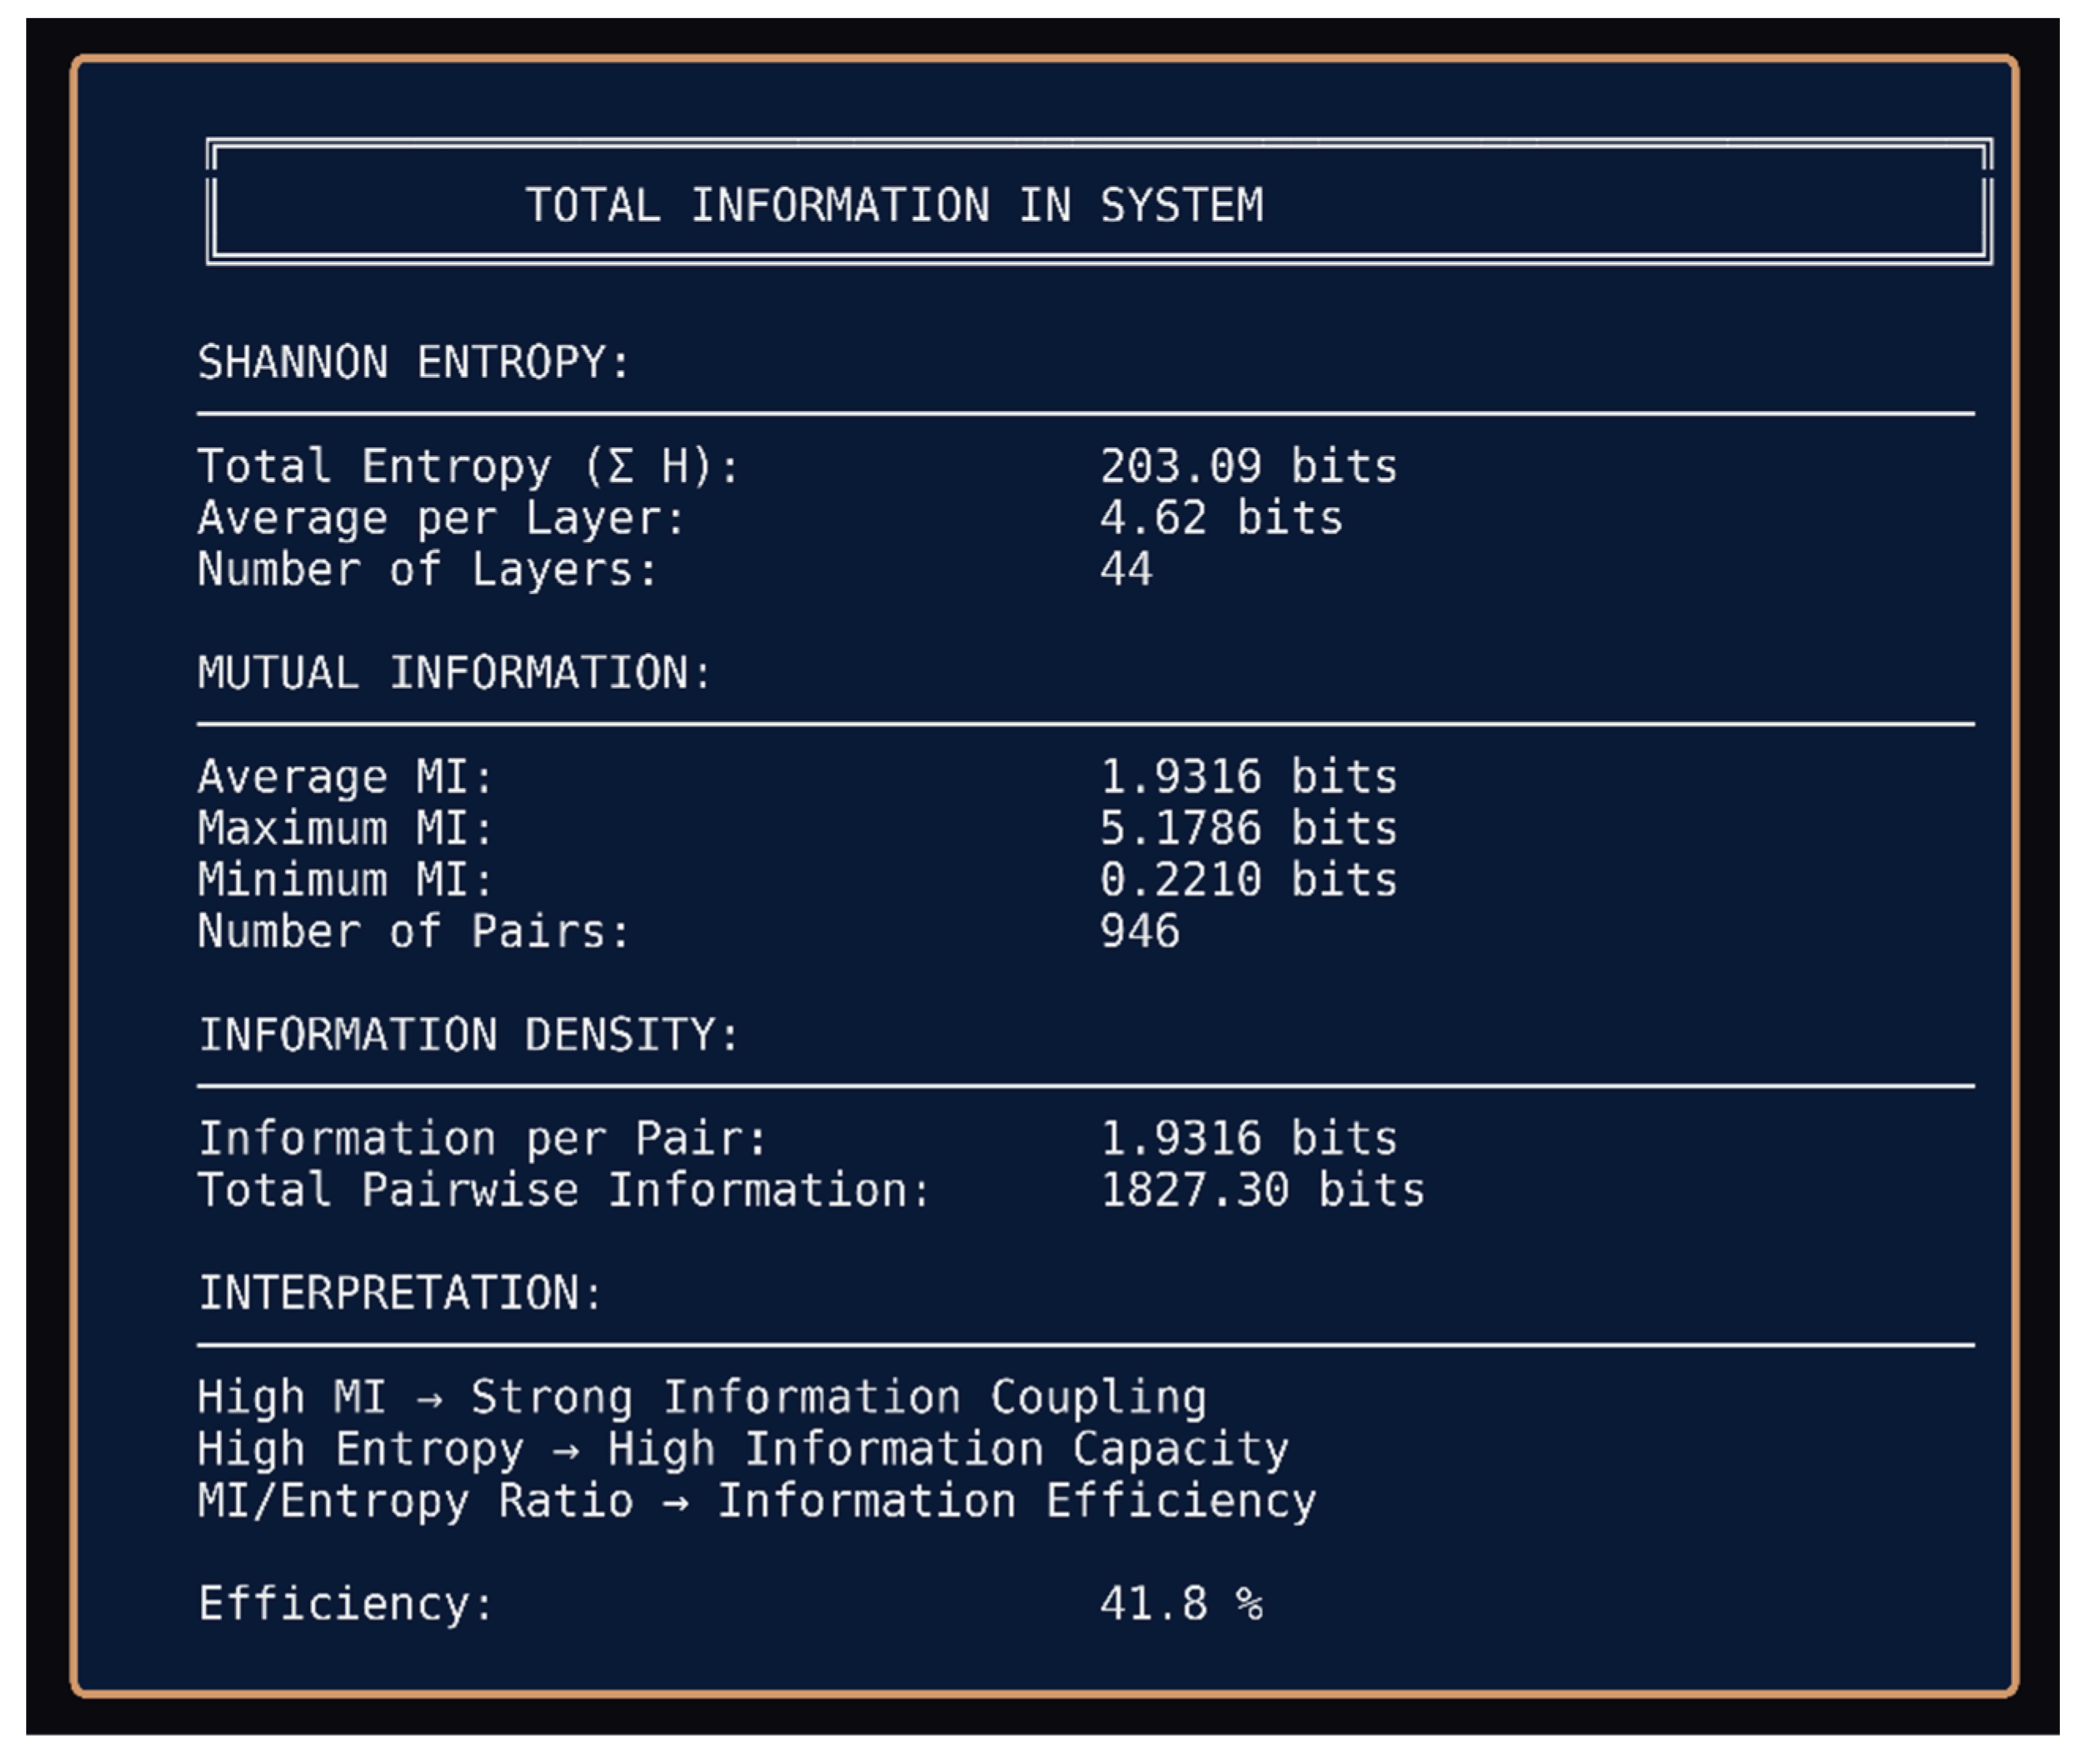Click the Efficiency value 41.8 %
Viewport: 2086px width, 1764px height.
(1181, 1604)
